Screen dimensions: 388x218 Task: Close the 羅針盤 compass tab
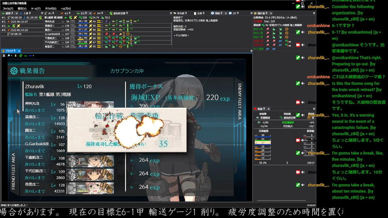coord(271,13)
